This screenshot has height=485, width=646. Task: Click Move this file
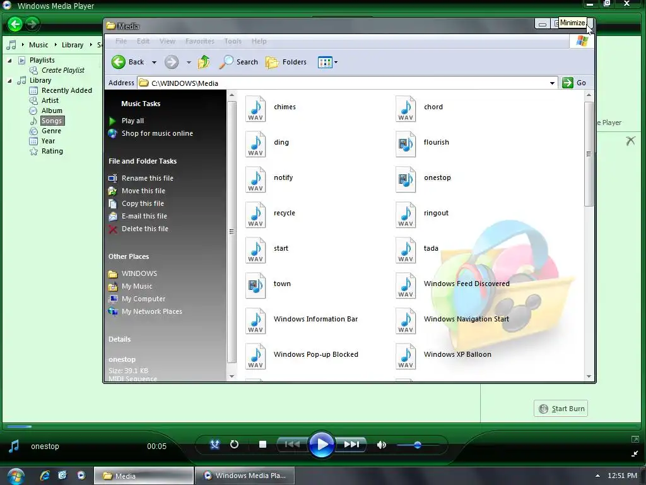click(x=137, y=191)
